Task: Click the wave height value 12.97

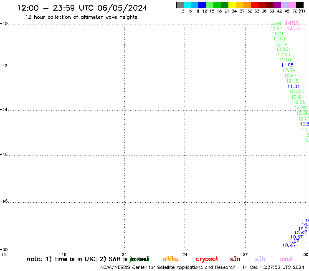Action: pyautogui.click(x=290, y=75)
